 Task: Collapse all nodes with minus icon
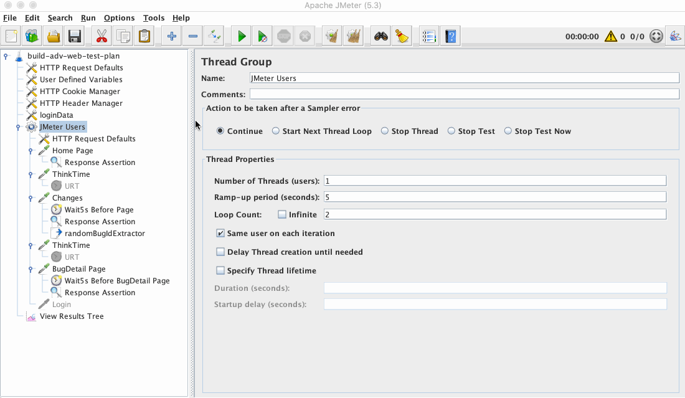click(192, 36)
